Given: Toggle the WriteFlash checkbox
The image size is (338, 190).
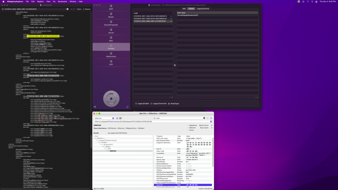Looking at the screenshot, I should (x=169, y=104).
